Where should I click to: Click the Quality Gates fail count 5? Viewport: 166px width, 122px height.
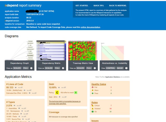[x=111, y=87]
